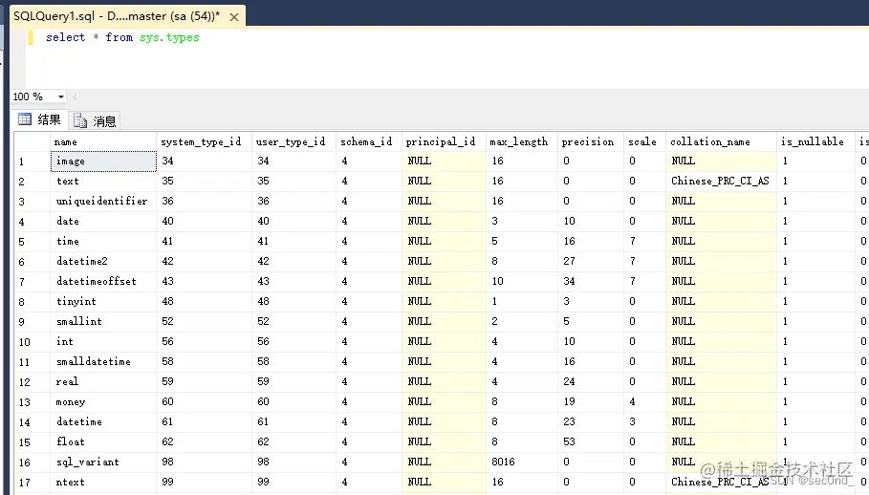
Task: Click the results grid icon on 结果 tab
Action: [25, 119]
